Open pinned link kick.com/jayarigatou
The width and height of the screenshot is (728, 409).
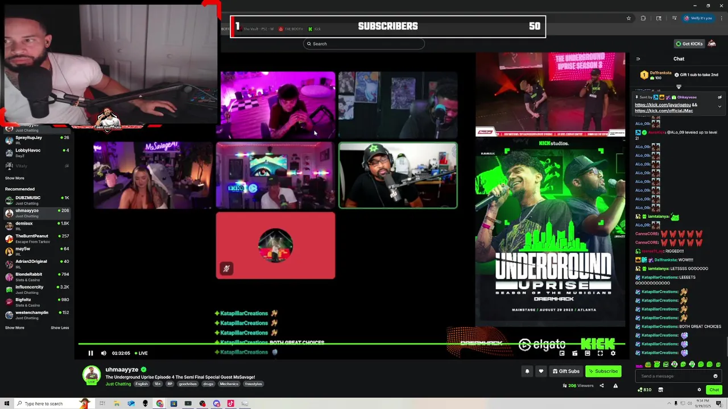pos(663,105)
